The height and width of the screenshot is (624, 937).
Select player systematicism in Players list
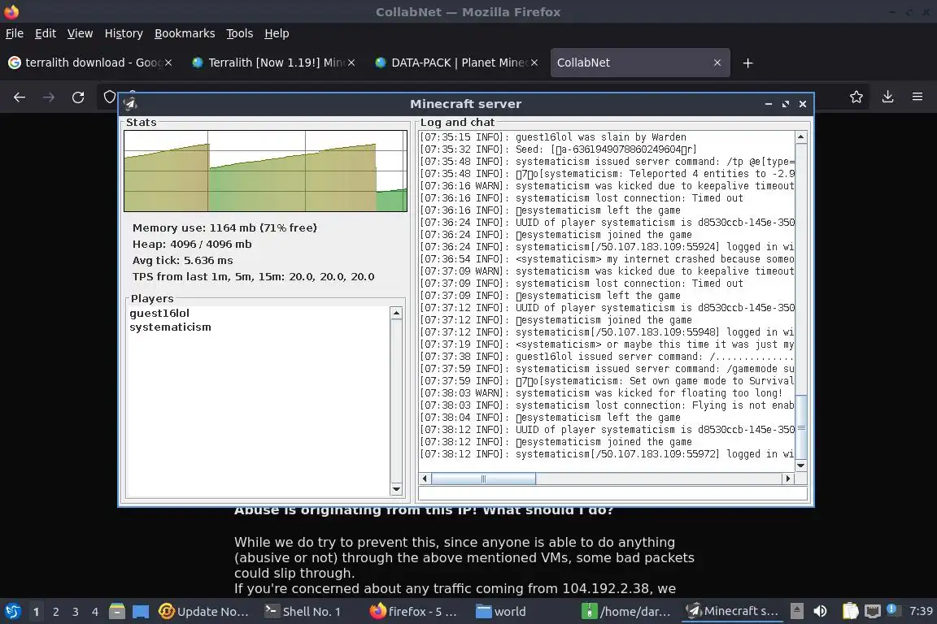[x=170, y=327]
